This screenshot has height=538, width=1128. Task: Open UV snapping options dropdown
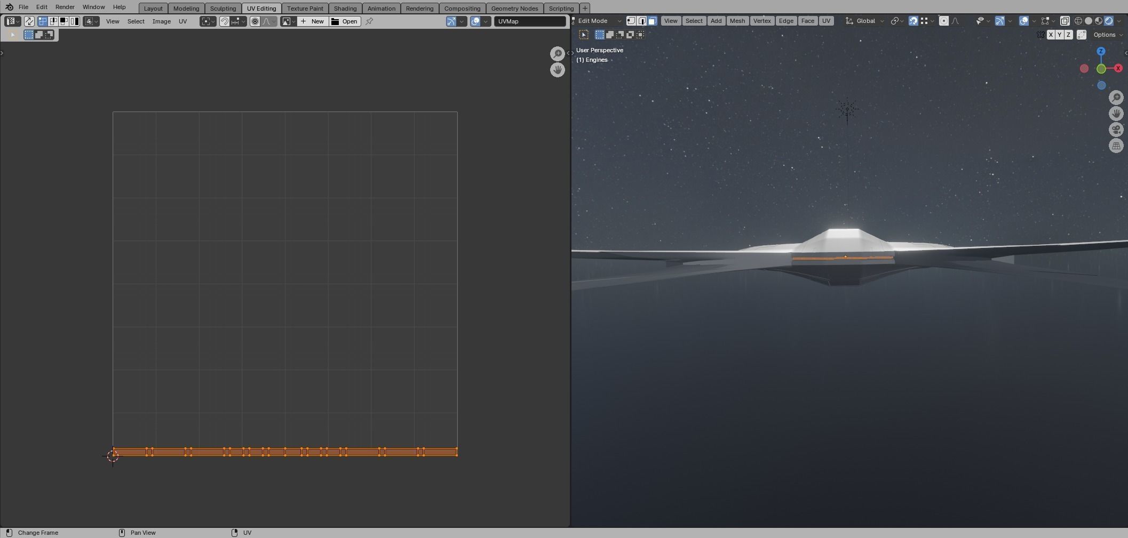(239, 21)
